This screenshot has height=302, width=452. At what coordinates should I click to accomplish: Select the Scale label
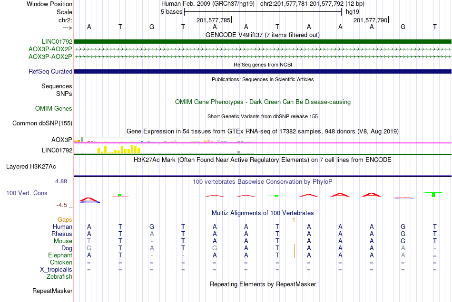[x=64, y=12]
